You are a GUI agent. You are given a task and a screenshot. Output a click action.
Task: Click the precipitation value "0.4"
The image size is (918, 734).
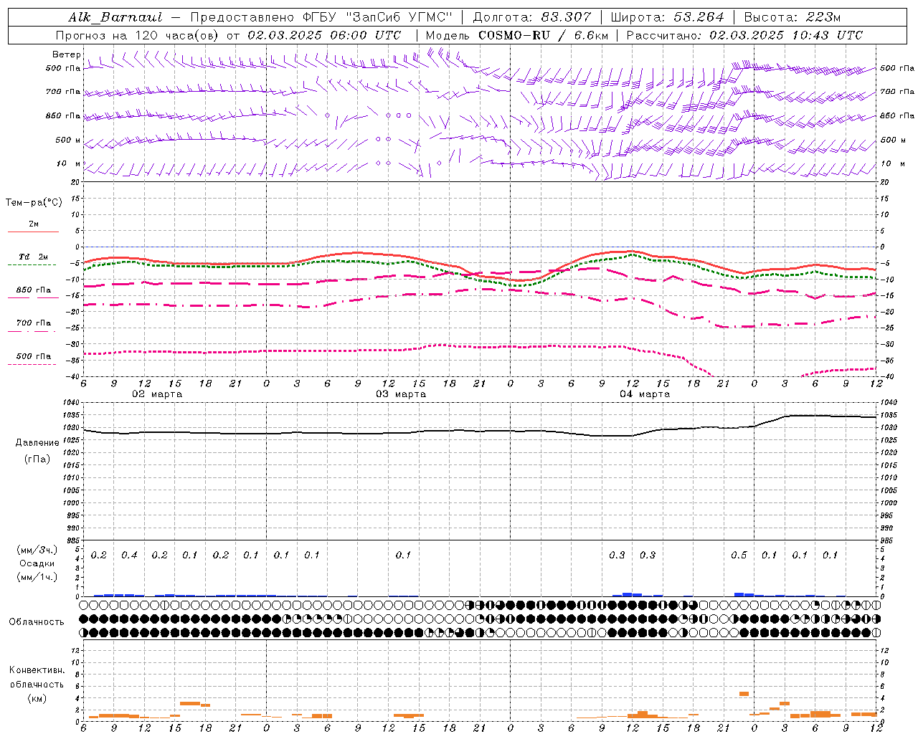pyautogui.click(x=129, y=555)
